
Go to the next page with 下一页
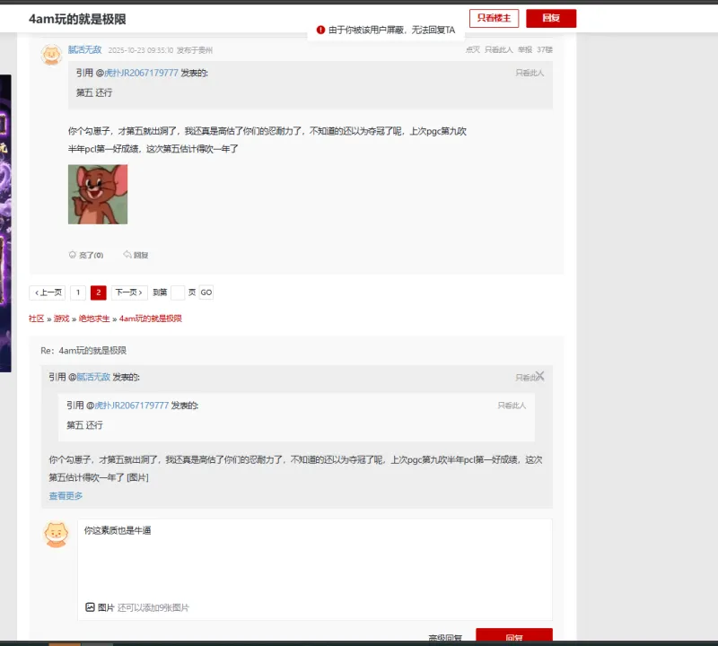pyautogui.click(x=129, y=292)
